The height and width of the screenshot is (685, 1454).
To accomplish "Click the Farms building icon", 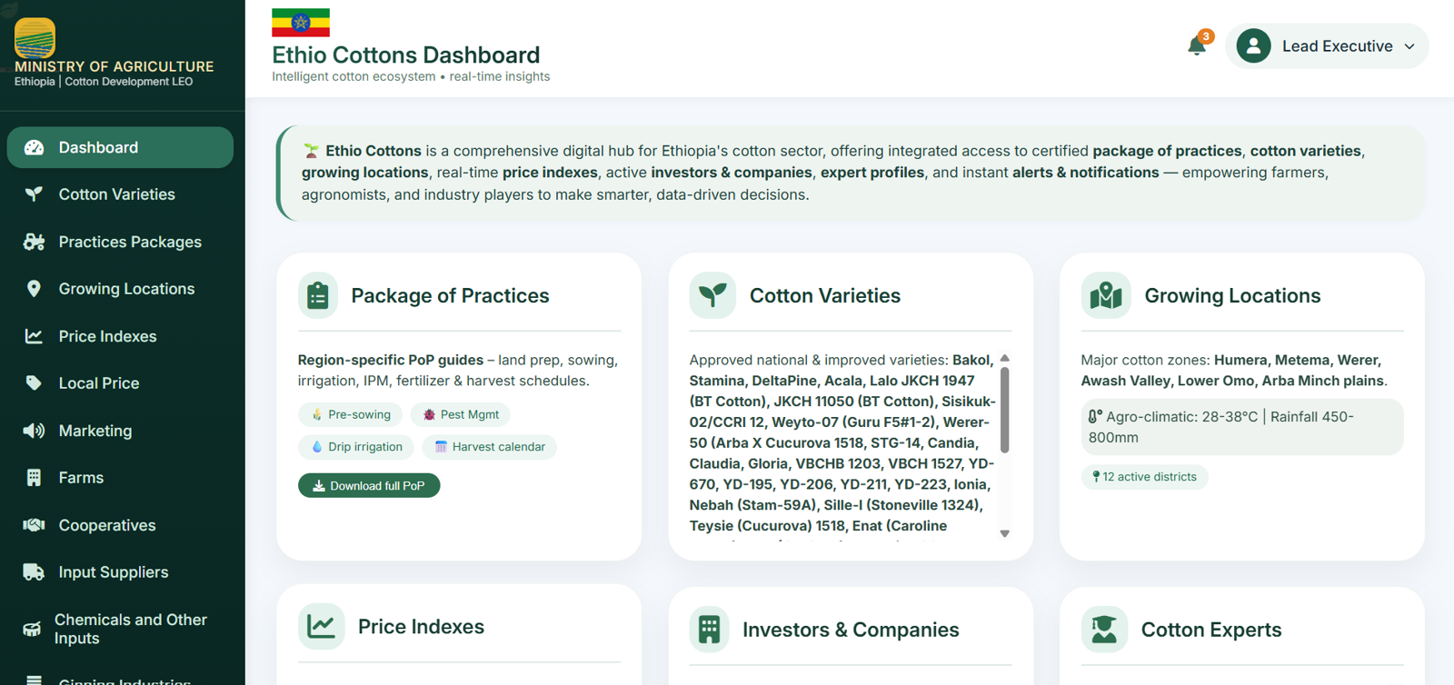I will tap(34, 478).
